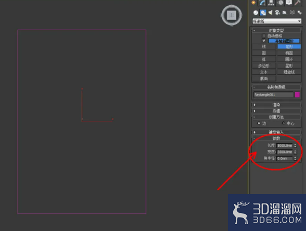Choose the 圆环 (Donut) shape button

pos(289,59)
